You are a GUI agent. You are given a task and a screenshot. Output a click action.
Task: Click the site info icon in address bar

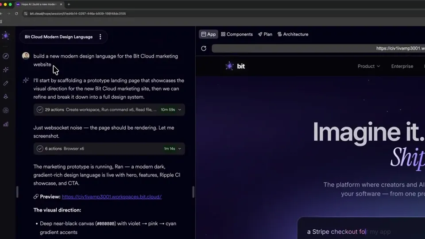(26, 14)
